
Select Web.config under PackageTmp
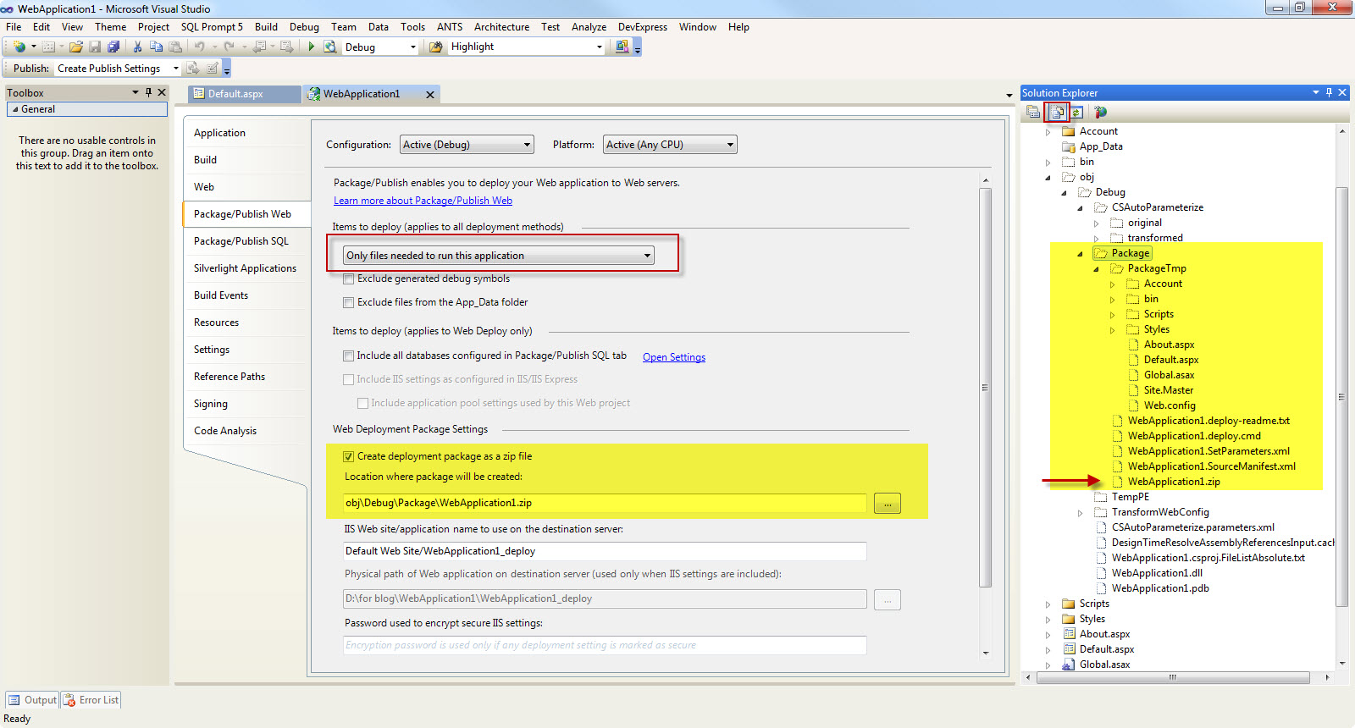(x=1170, y=405)
